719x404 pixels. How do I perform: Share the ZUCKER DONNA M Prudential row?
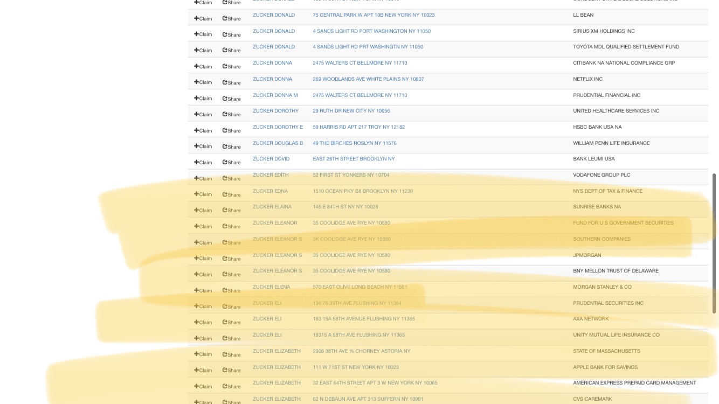232,99
